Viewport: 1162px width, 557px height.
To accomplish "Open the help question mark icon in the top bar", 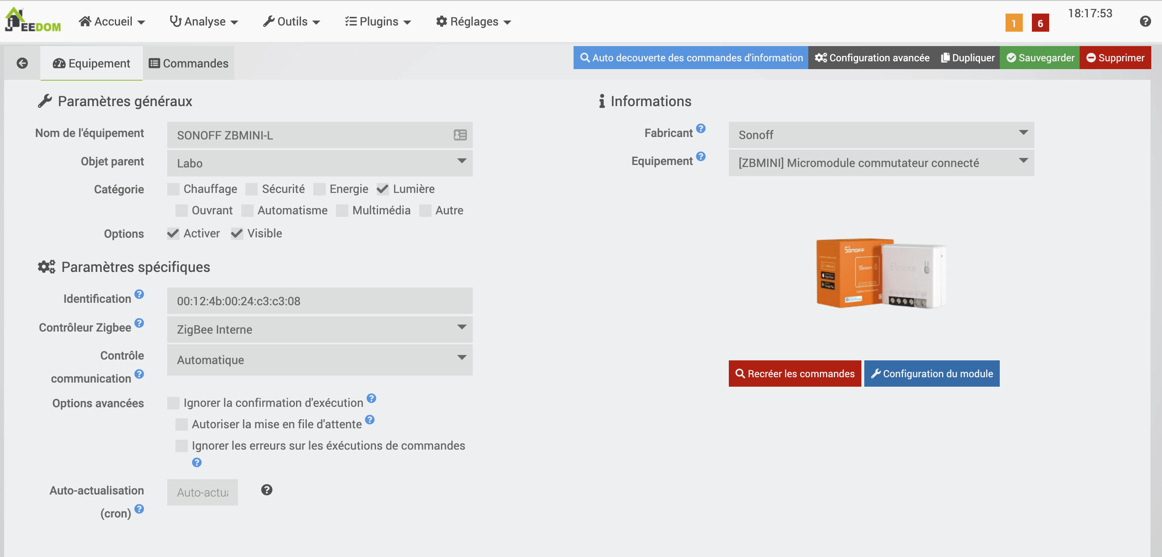I will point(1145,21).
